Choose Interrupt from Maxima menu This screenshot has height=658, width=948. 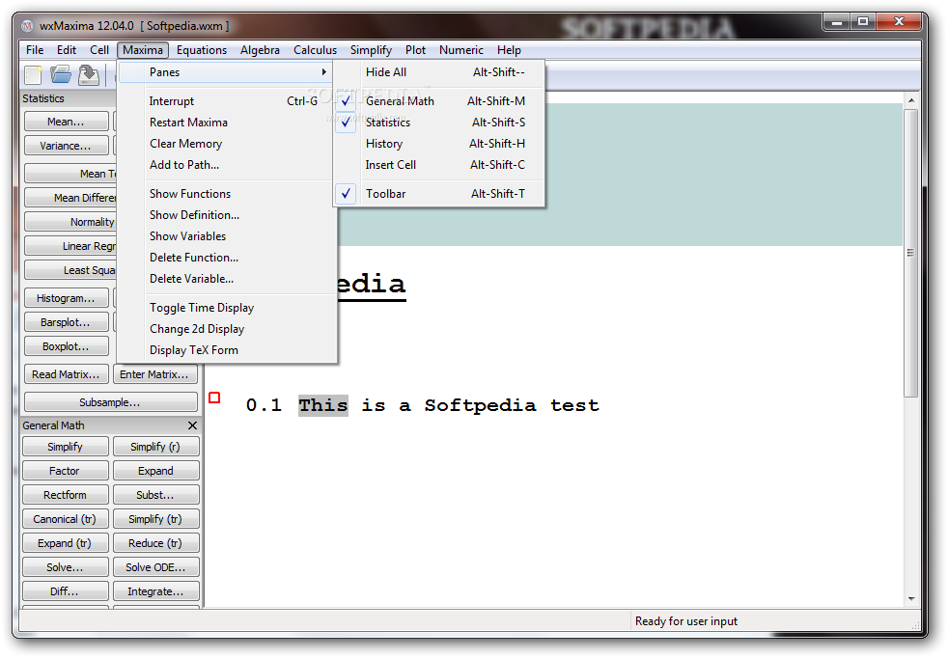tap(226, 101)
